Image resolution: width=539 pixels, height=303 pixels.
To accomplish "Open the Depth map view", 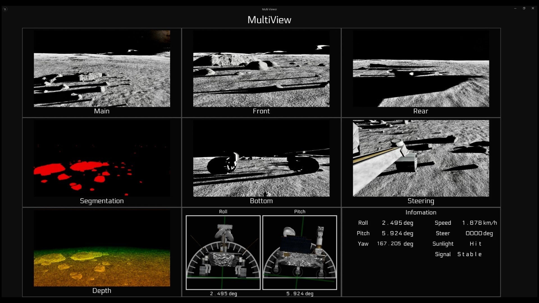I will [x=102, y=248].
